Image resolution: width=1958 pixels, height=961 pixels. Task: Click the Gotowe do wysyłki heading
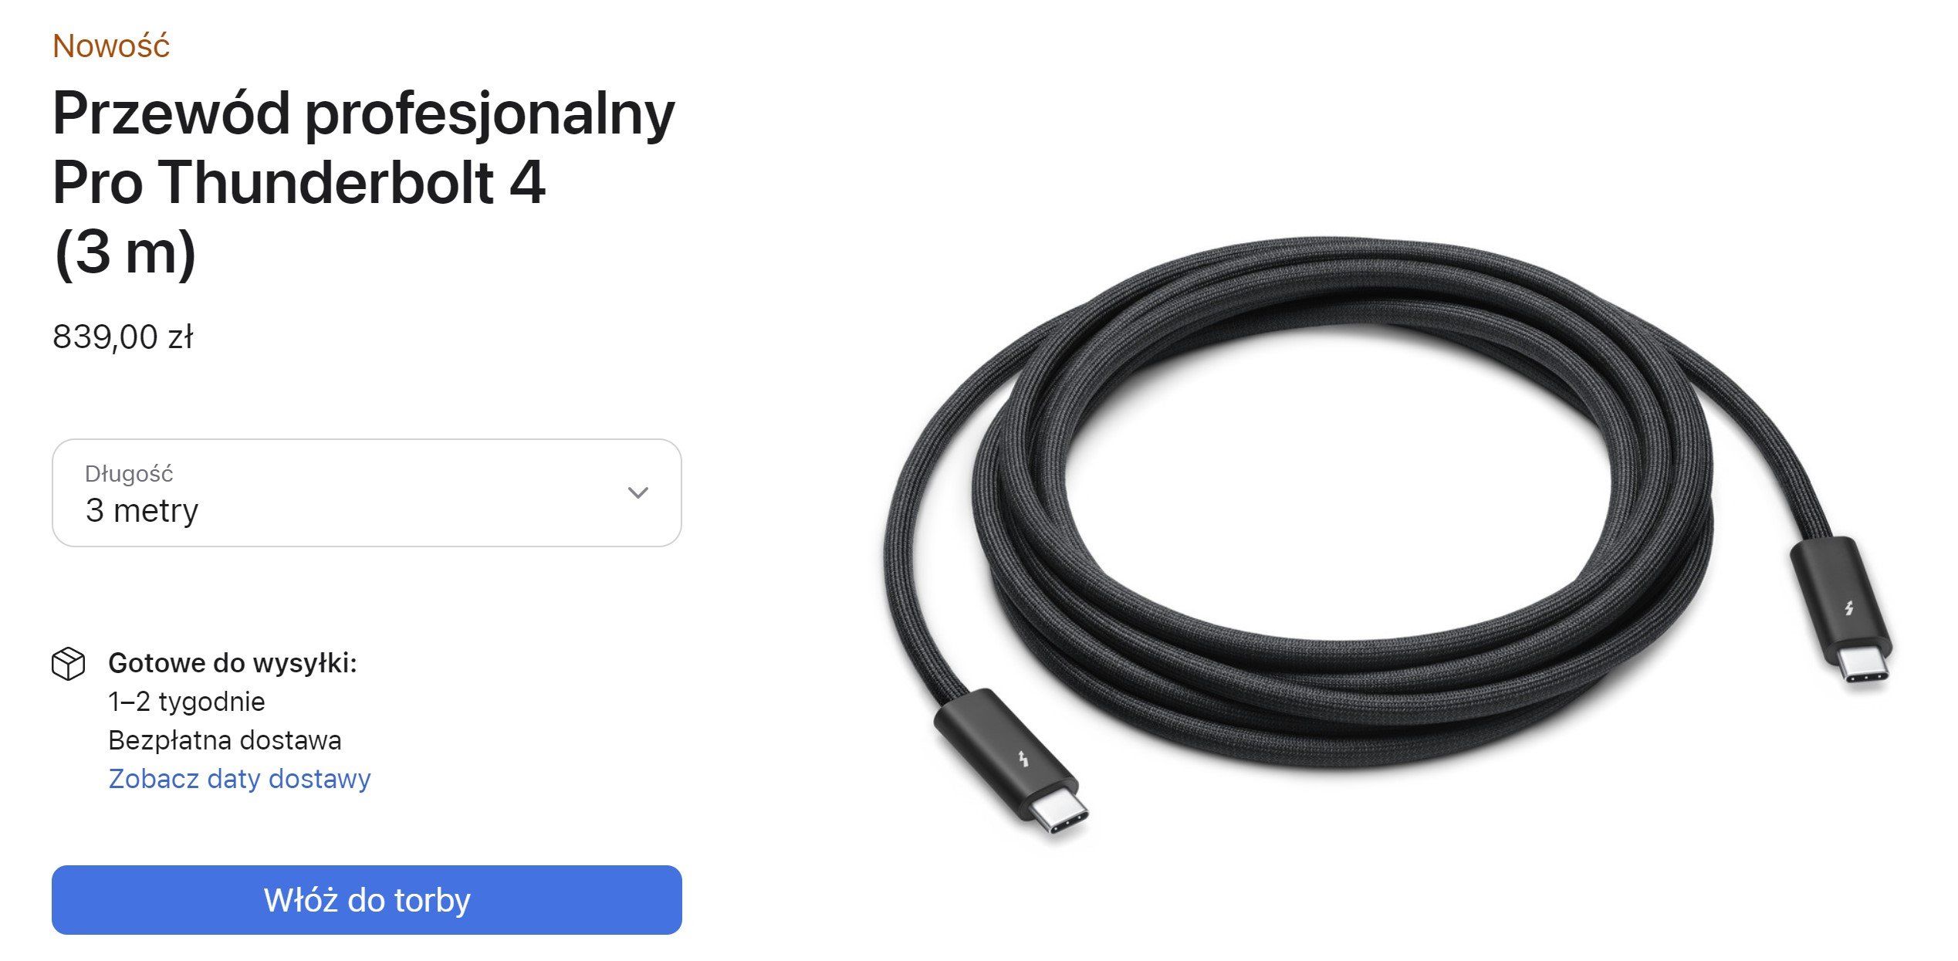232,663
